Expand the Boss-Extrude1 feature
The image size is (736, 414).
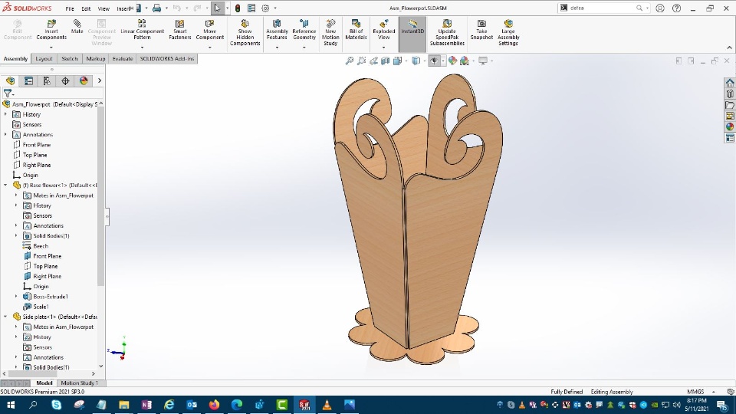point(16,297)
